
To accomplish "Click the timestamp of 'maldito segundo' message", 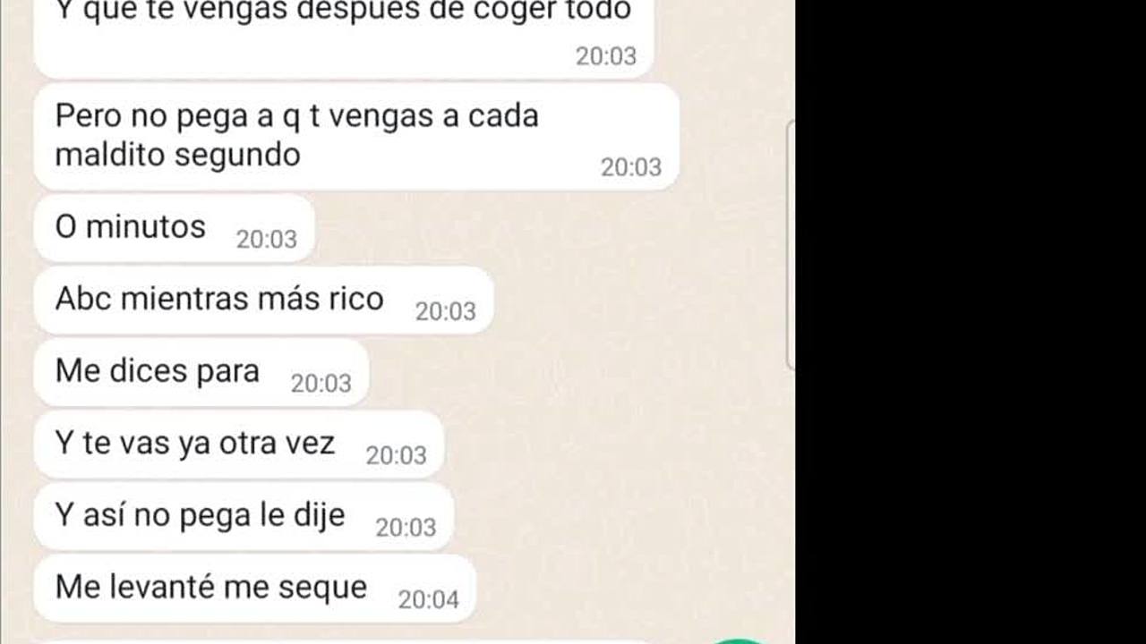I will (x=630, y=167).
